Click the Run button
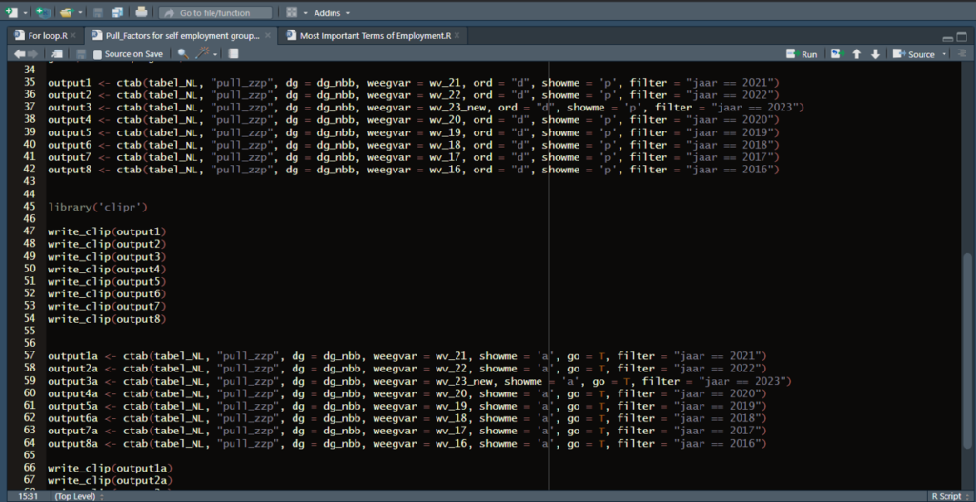Image resolution: width=976 pixels, height=502 pixels. tap(801, 54)
